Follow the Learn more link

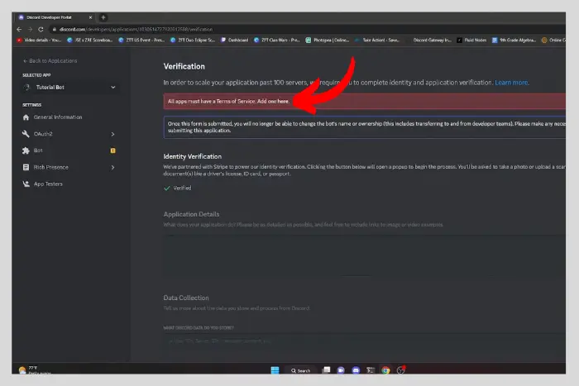[511, 83]
